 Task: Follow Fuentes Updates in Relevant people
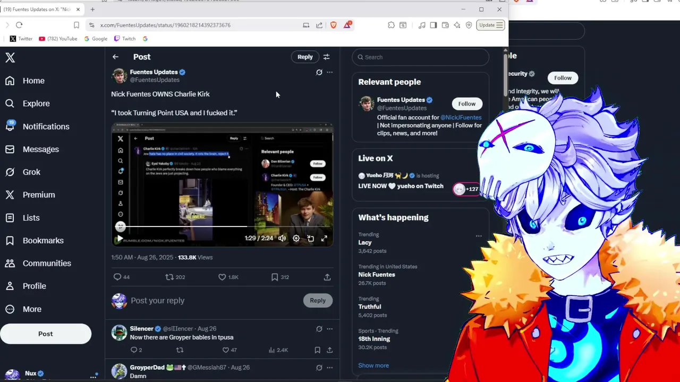click(467, 103)
